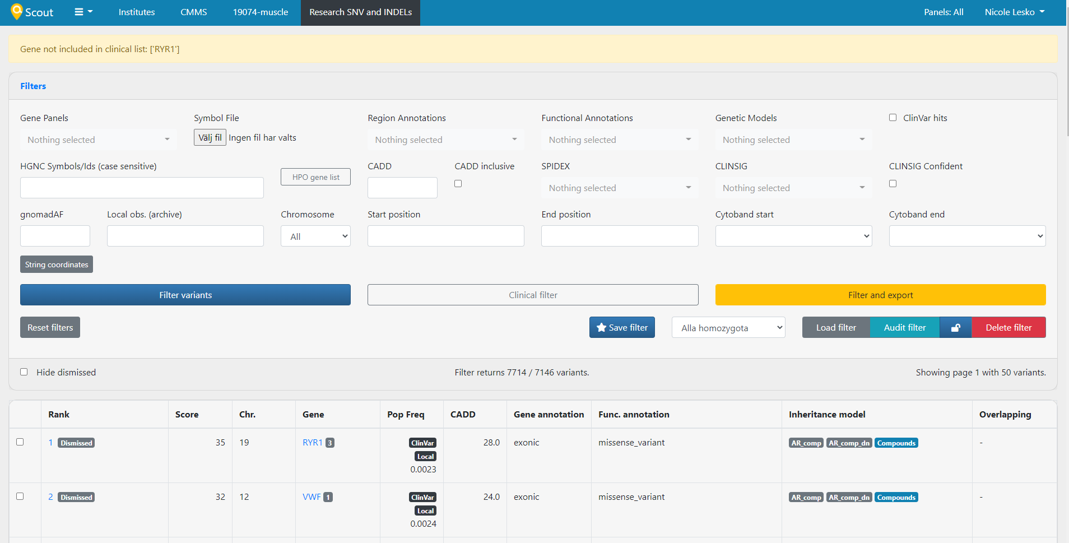1069x543 pixels.
Task: Click the Filter and export button
Action: (x=880, y=295)
